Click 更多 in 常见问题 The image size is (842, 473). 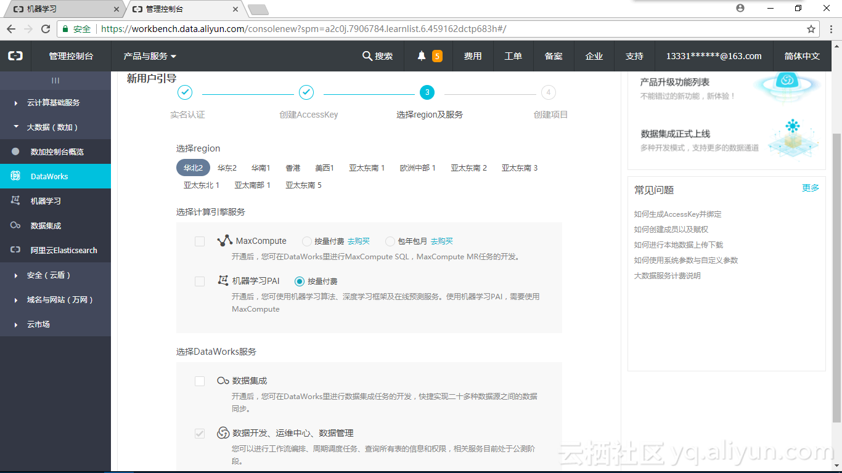811,188
